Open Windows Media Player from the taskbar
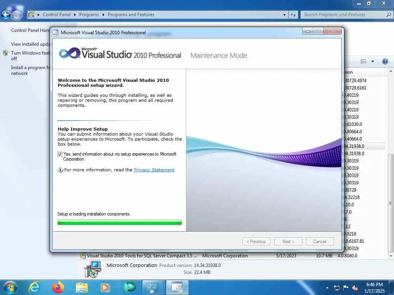The image size is (394, 295). coord(105,287)
